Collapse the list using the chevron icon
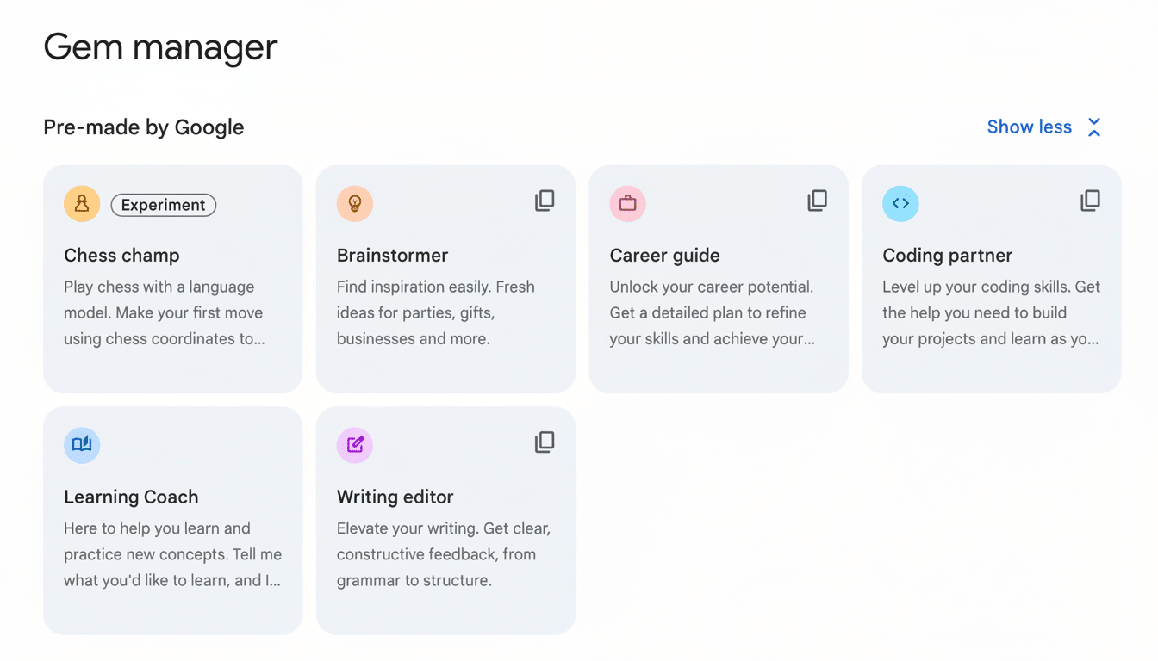The height and width of the screenshot is (661, 1158). (x=1093, y=127)
